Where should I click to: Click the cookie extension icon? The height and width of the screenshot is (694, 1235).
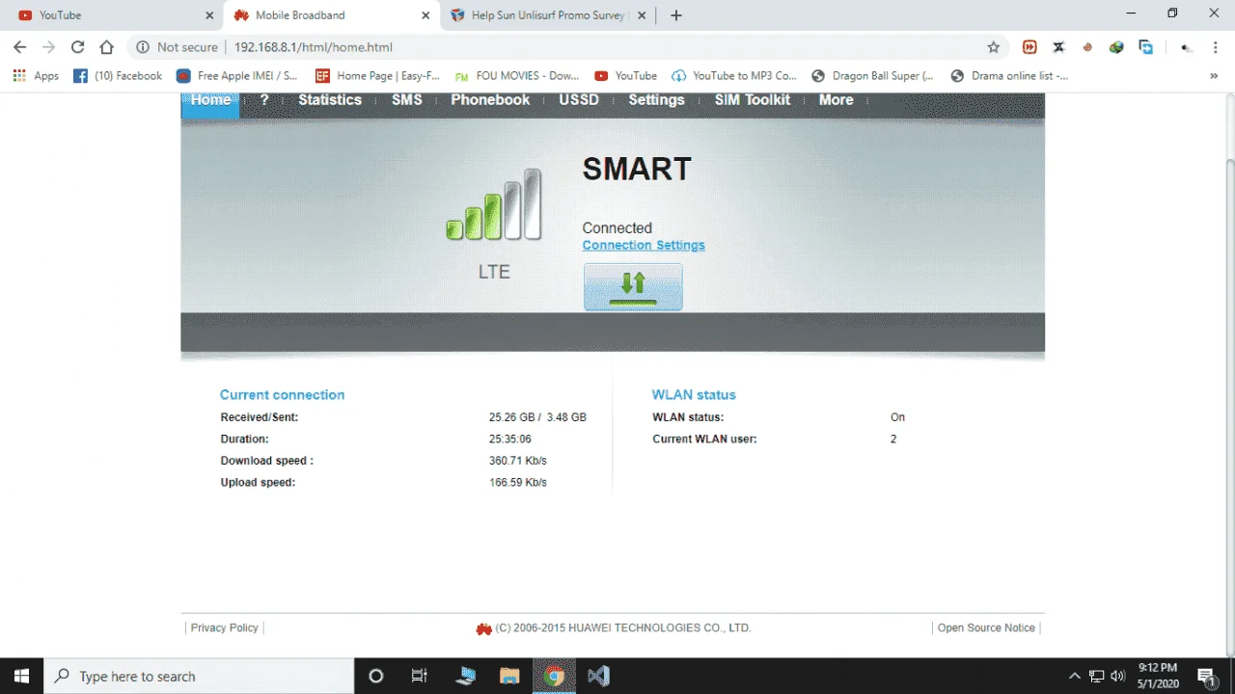click(1087, 47)
